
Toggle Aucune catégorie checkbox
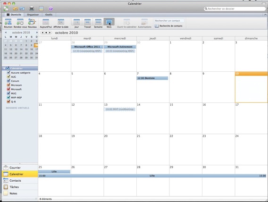(x=8, y=73)
